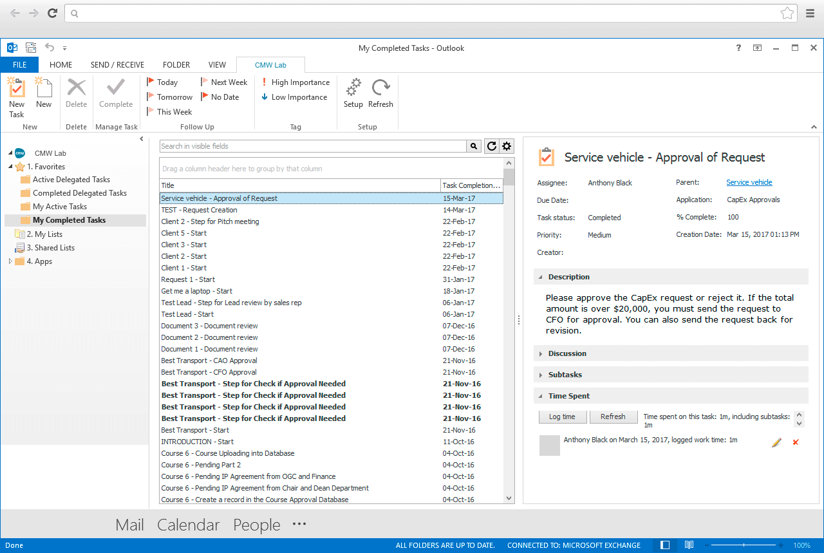Viewport: 824px width, 553px height.
Task: Click the search magnifier button
Action: 474,146
